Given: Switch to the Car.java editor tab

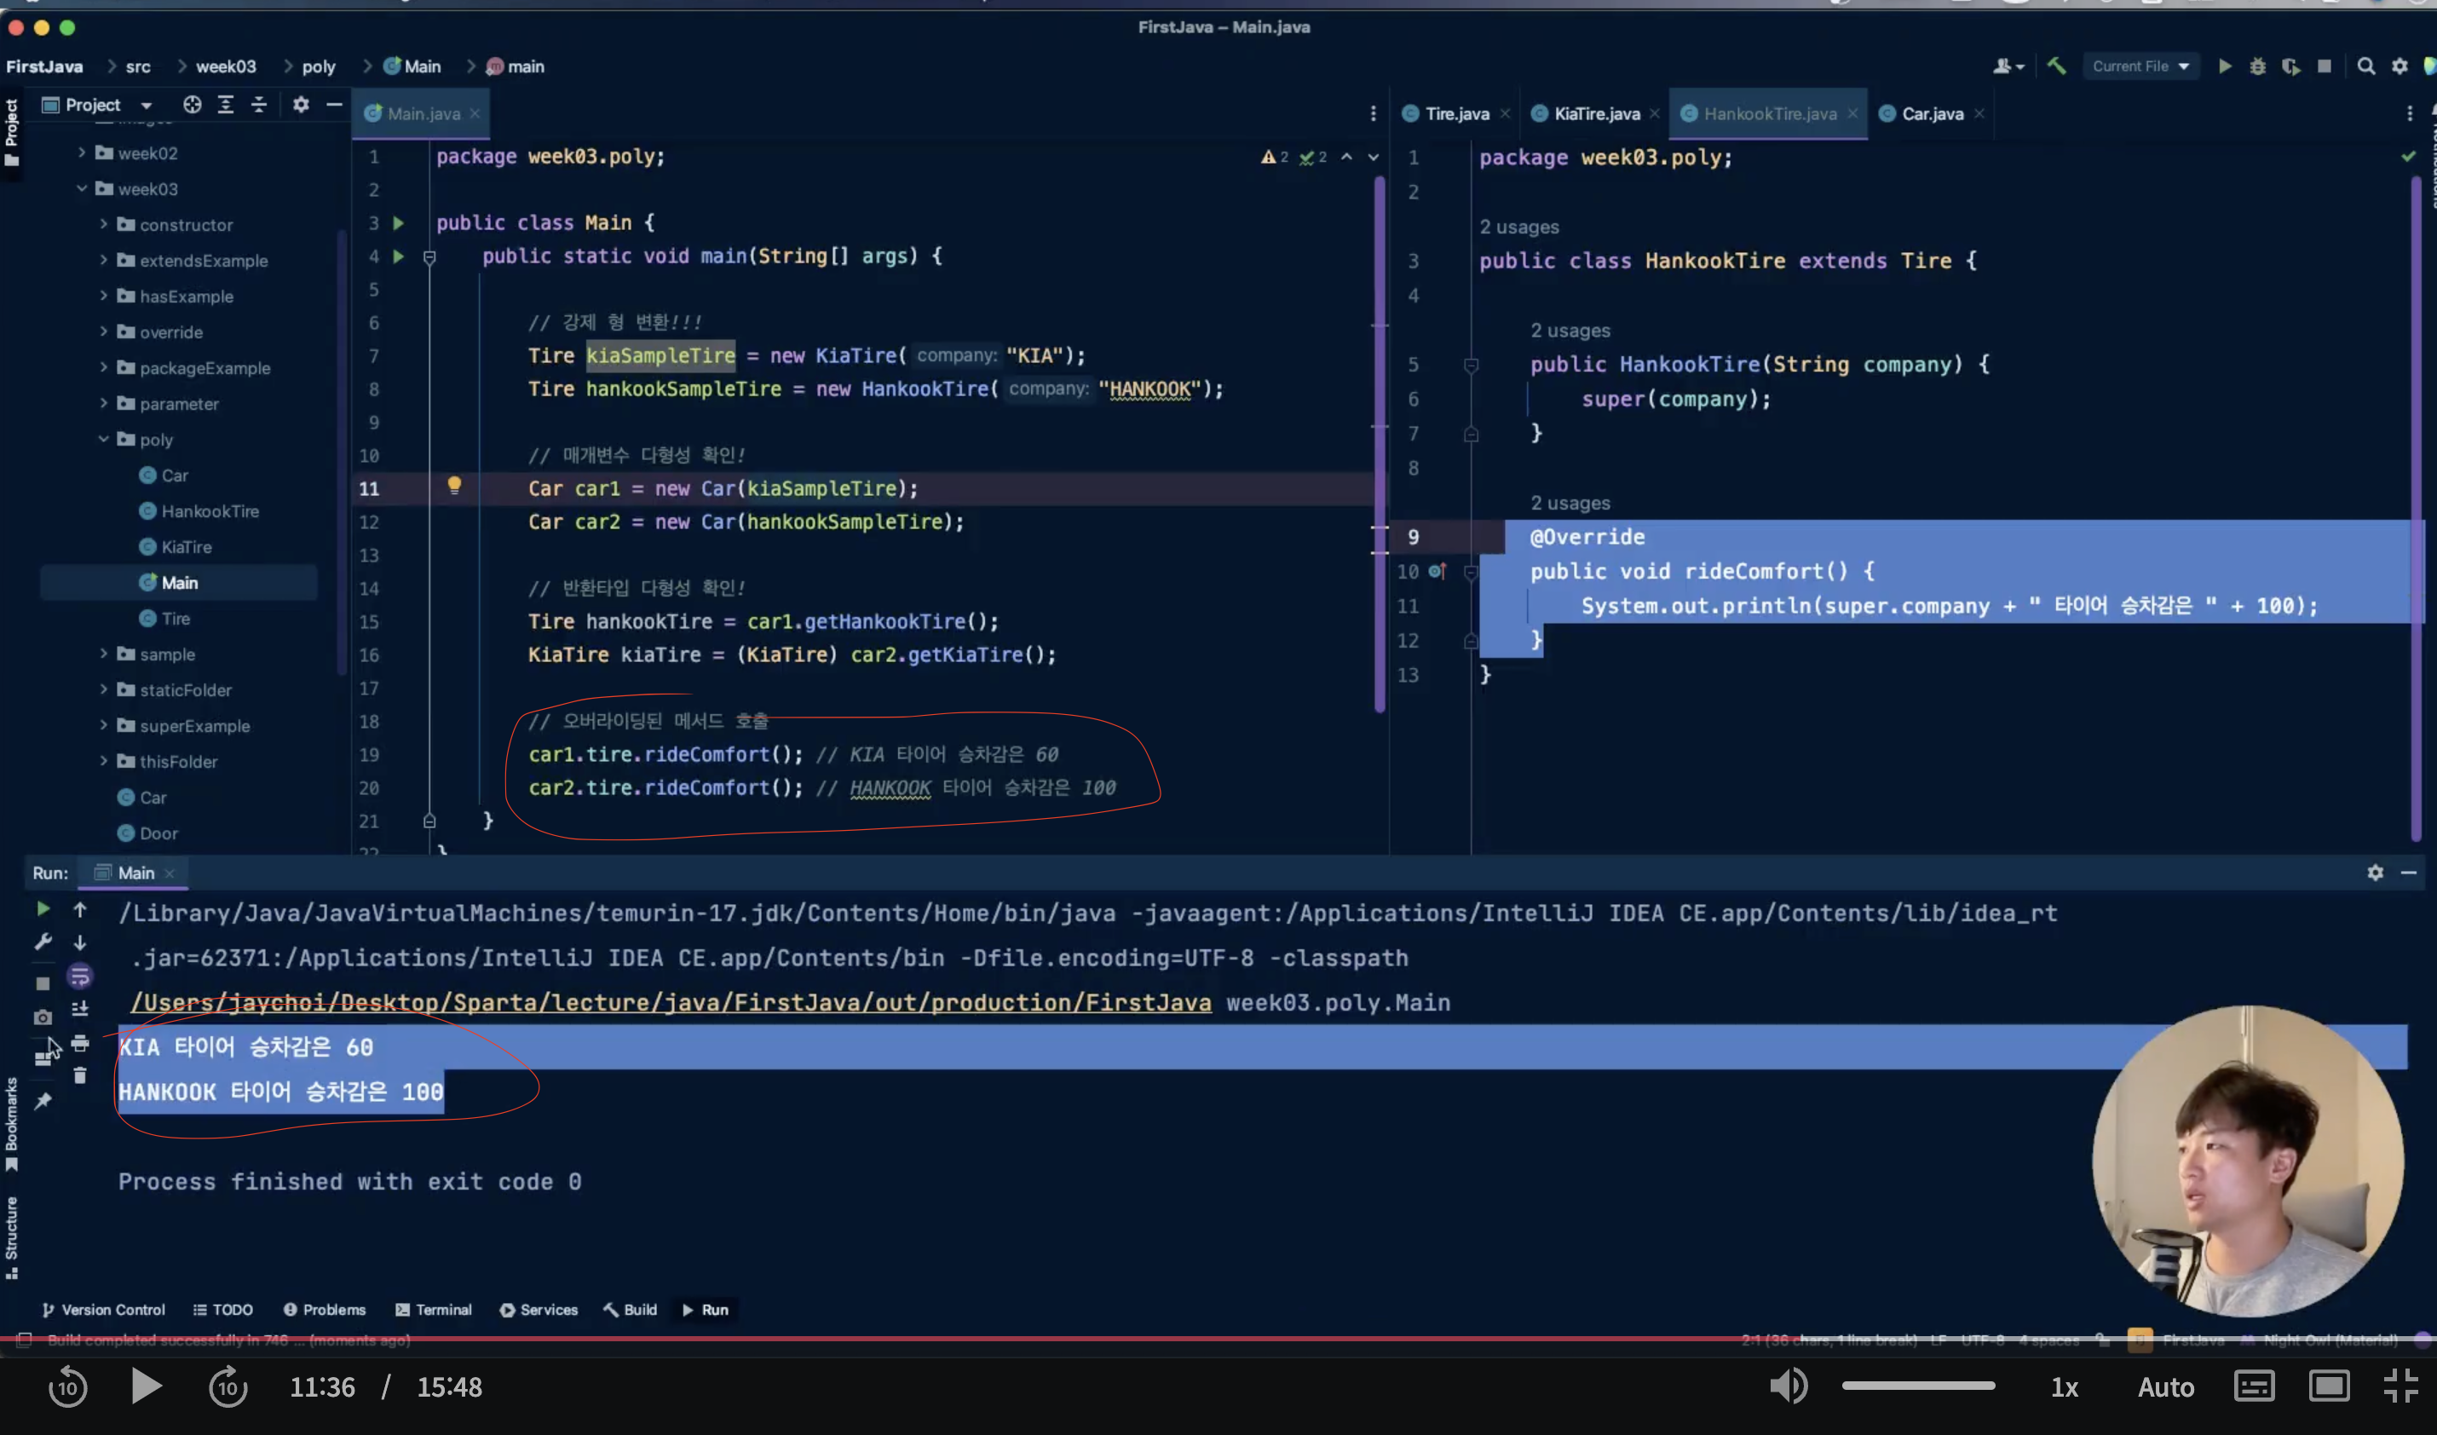Looking at the screenshot, I should click(1931, 113).
